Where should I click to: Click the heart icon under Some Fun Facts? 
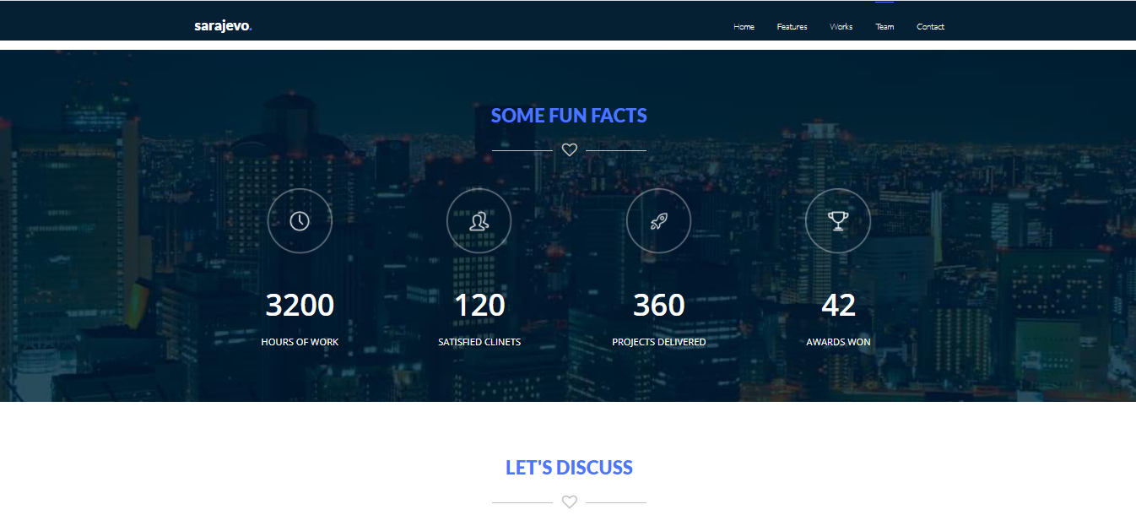[x=570, y=149]
